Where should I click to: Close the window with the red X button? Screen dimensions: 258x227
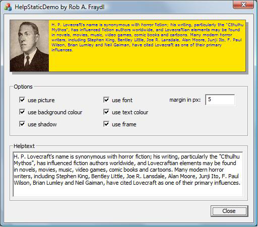click(x=243, y=5)
